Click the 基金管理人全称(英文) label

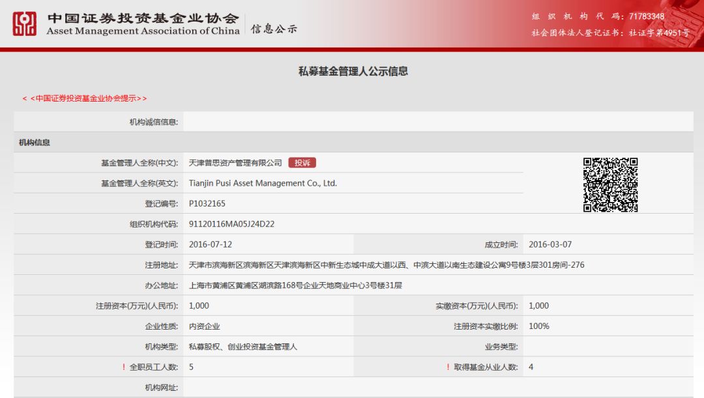139,183
